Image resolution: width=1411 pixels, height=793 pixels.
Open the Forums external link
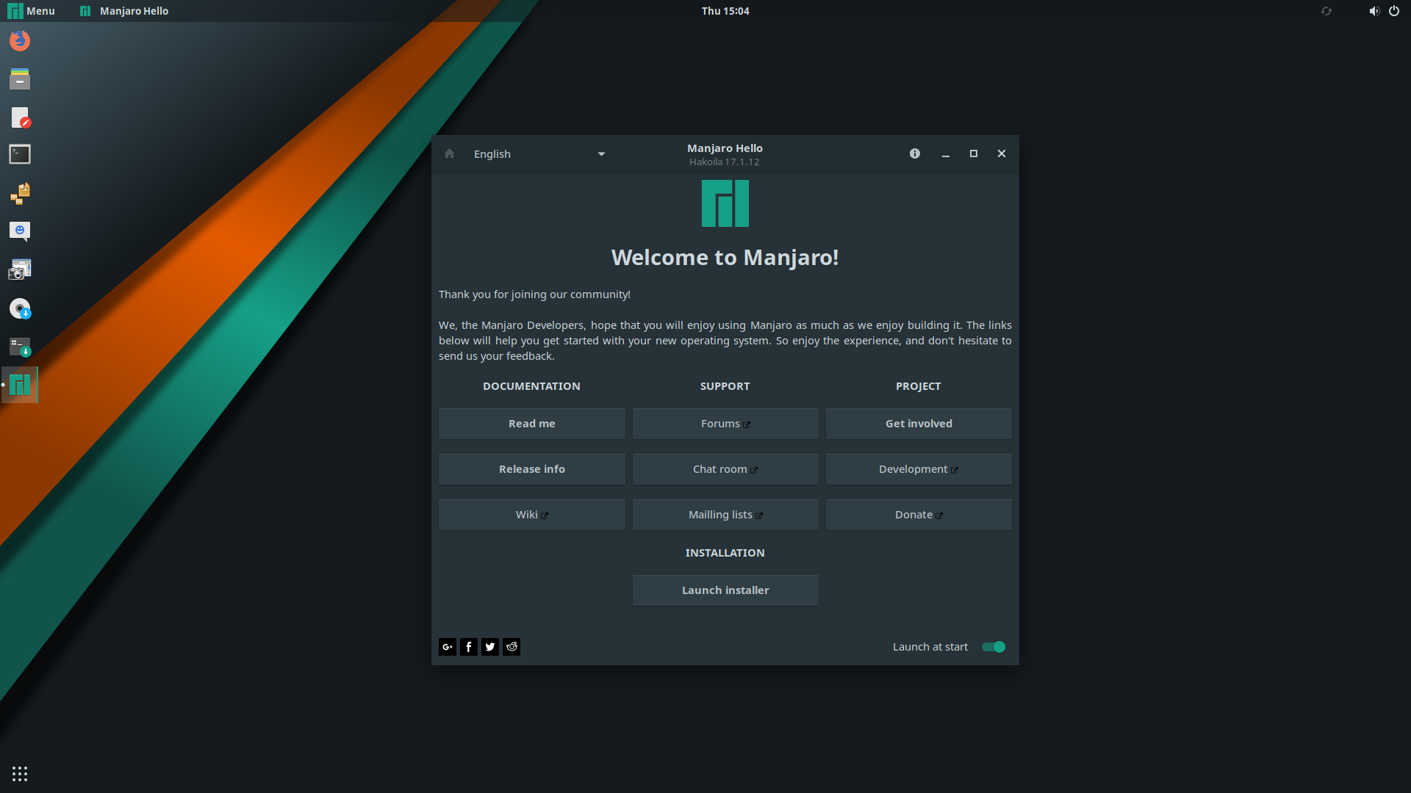pyautogui.click(x=725, y=422)
